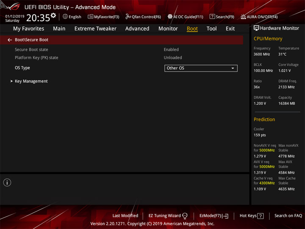Click the '3600 MHz' frequency value
The height and width of the screenshot is (229, 305).
click(x=262, y=54)
